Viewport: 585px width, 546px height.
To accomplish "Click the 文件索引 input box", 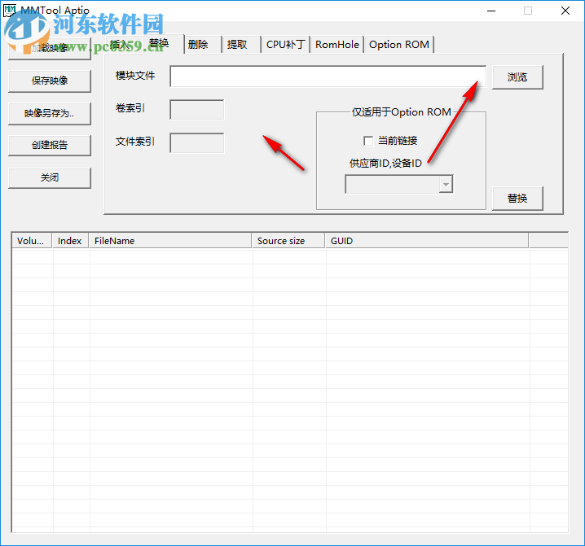I will click(197, 142).
